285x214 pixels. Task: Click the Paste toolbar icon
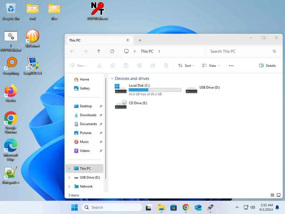coord(126,66)
